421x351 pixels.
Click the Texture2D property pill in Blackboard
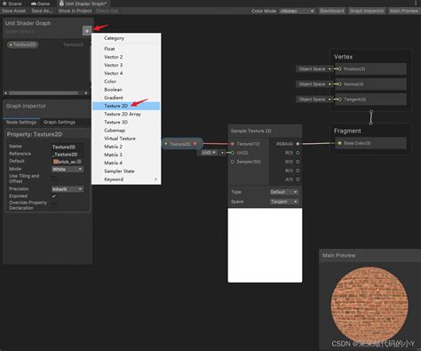tap(22, 44)
